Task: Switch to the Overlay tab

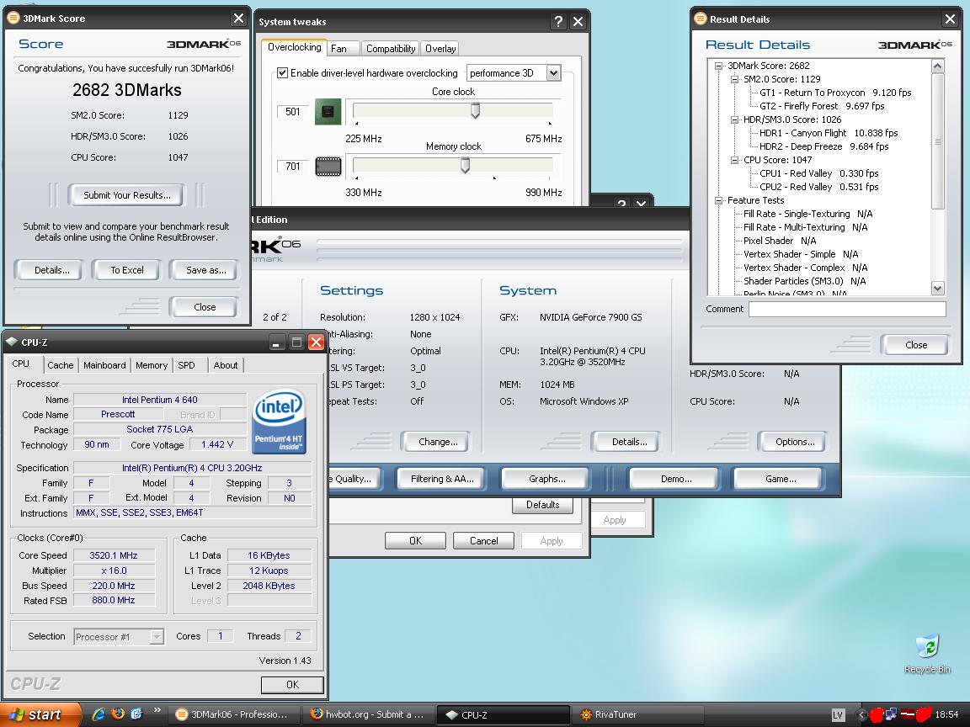Action: [x=440, y=48]
